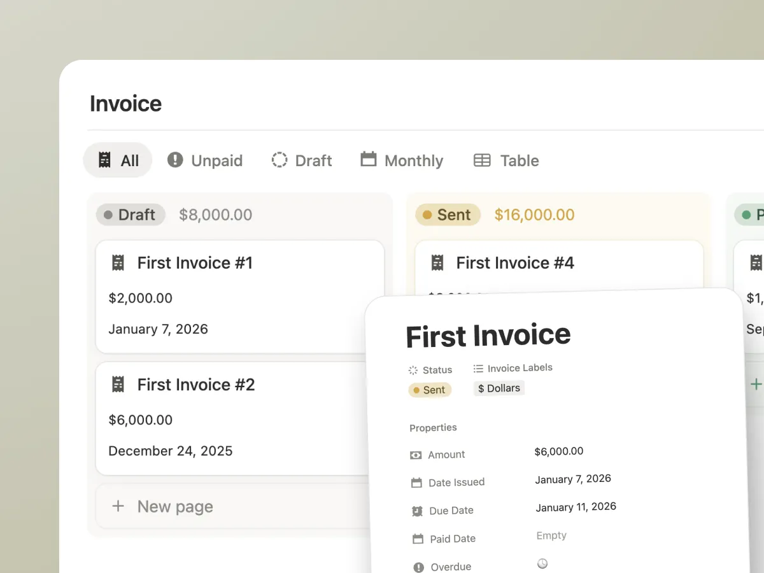Viewport: 764px width, 573px height.
Task: Click the $8,000.00 Draft column total
Action: click(216, 215)
